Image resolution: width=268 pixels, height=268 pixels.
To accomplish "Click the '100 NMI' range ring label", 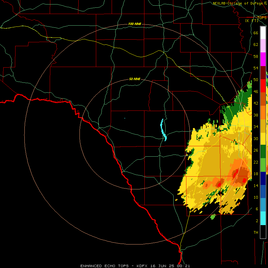I will click(x=135, y=24).
